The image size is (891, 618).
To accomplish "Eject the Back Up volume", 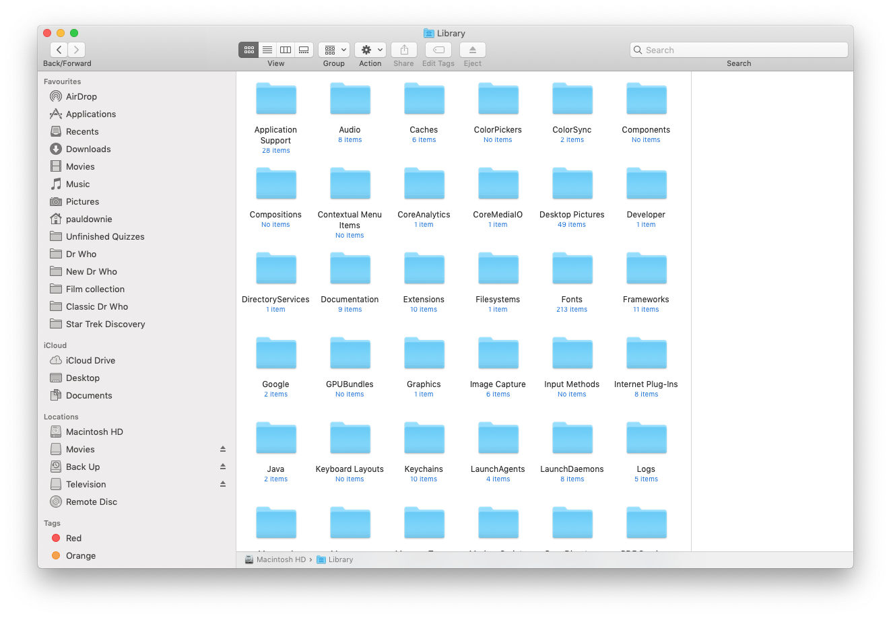I will 223,467.
